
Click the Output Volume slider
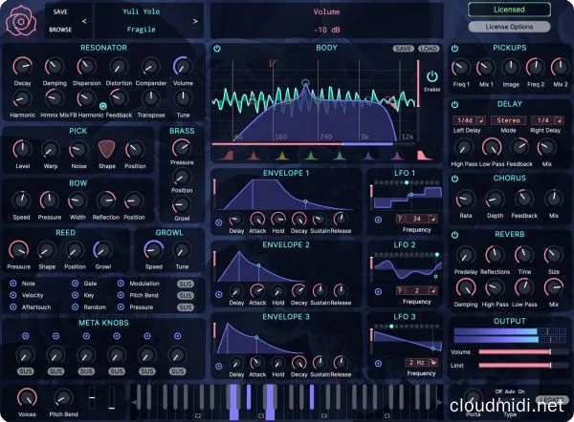[x=521, y=351]
